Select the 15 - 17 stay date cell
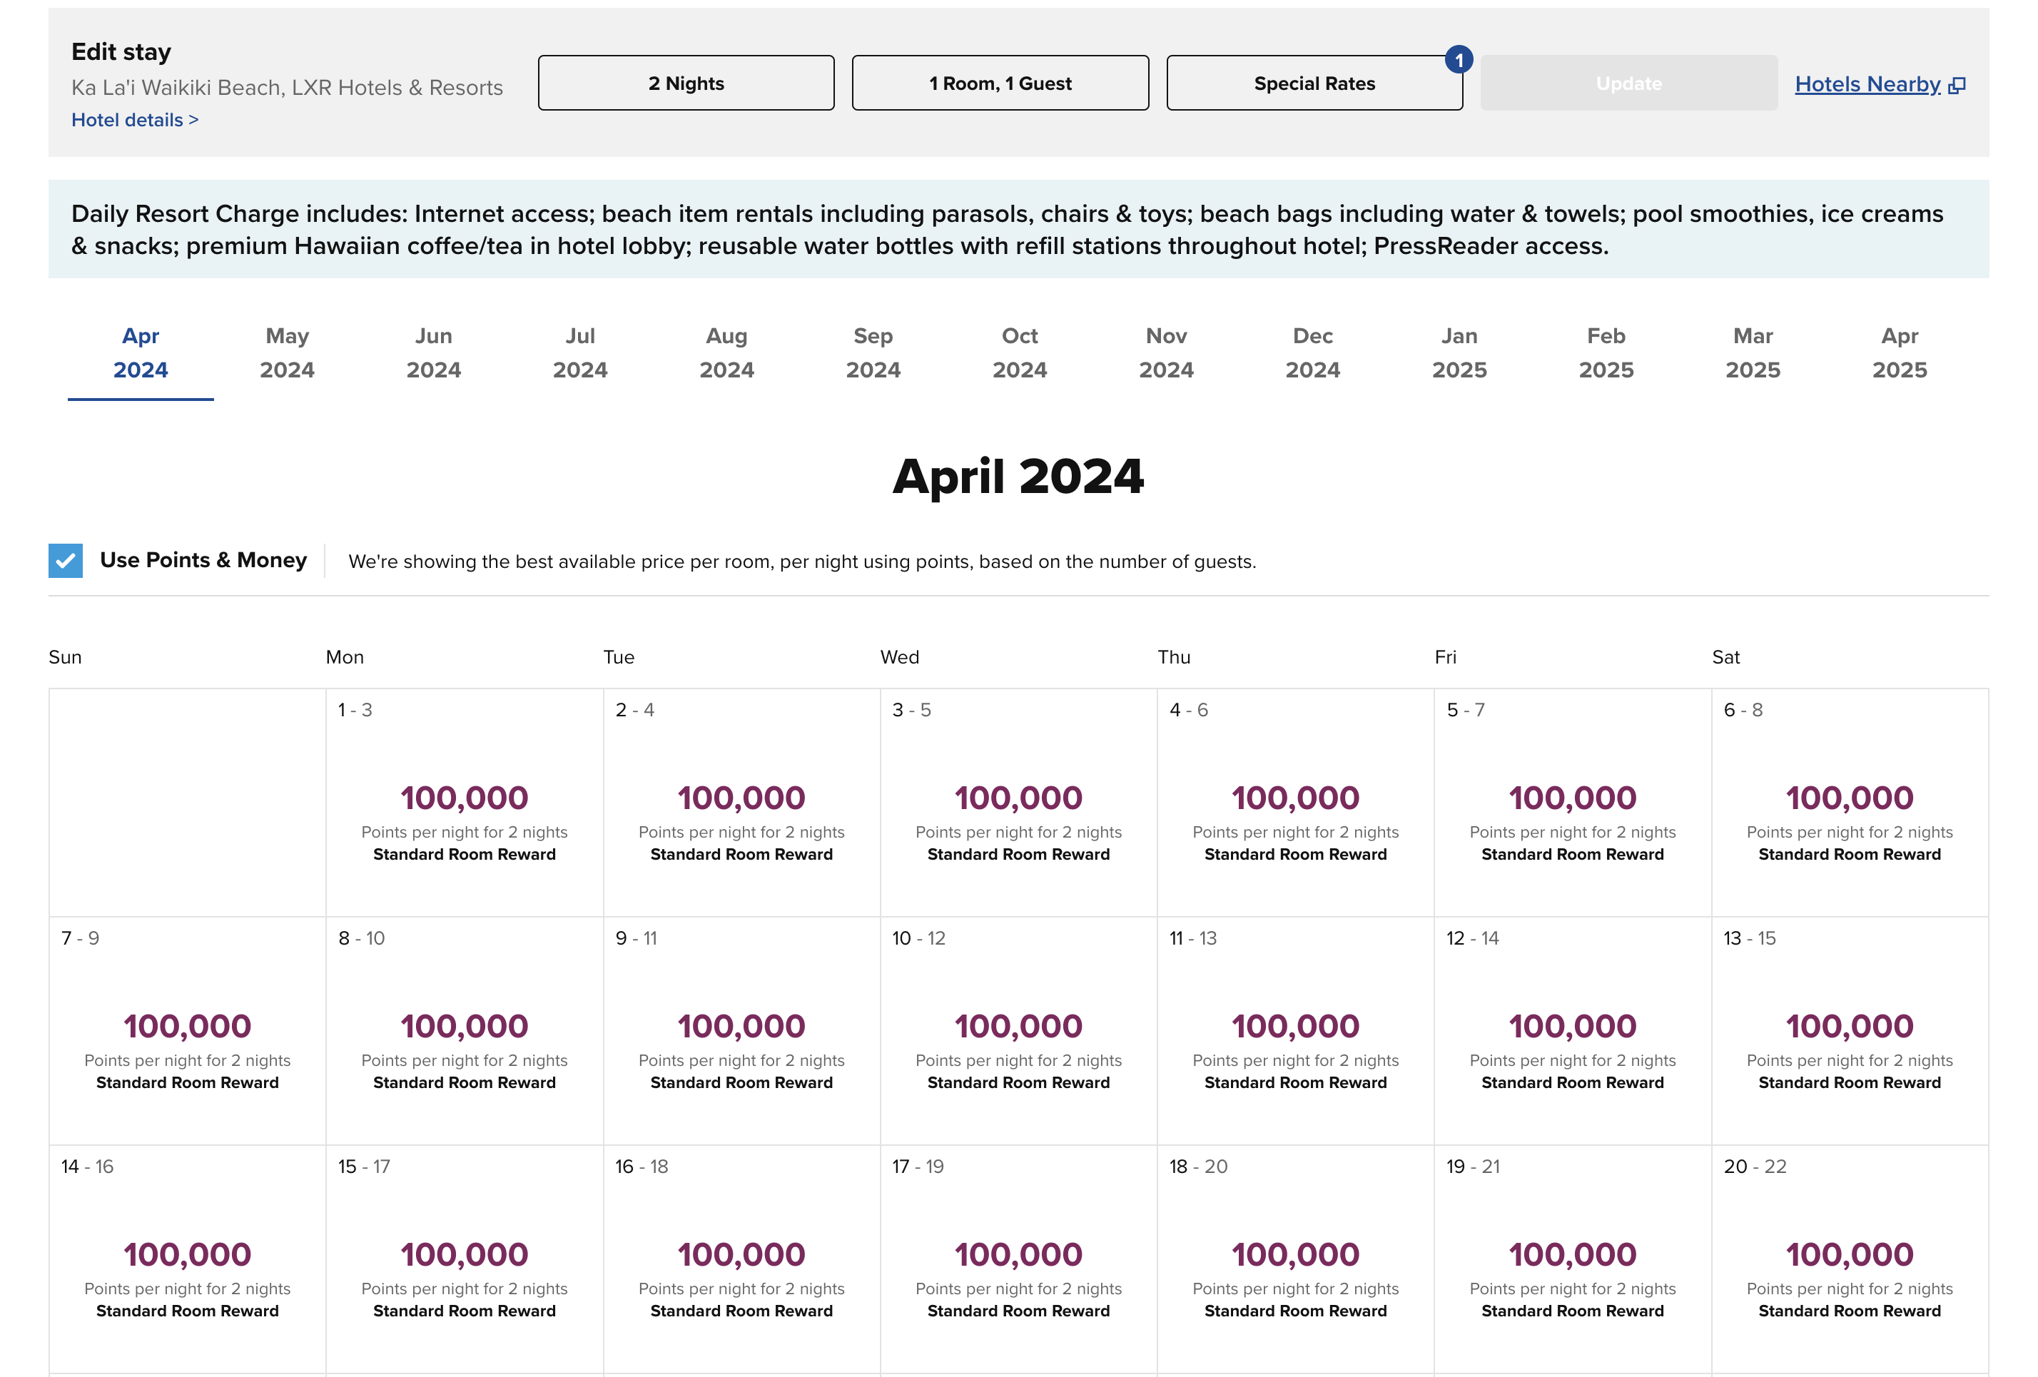 pyautogui.click(x=465, y=1259)
